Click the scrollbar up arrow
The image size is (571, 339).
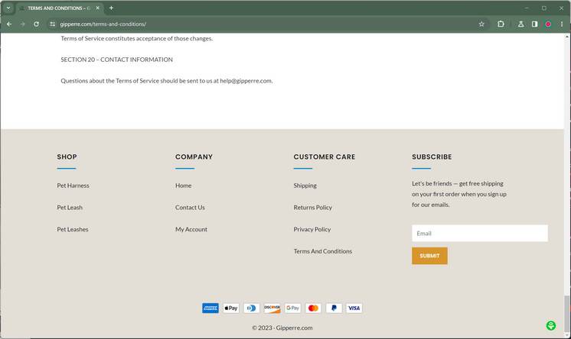pos(567,37)
